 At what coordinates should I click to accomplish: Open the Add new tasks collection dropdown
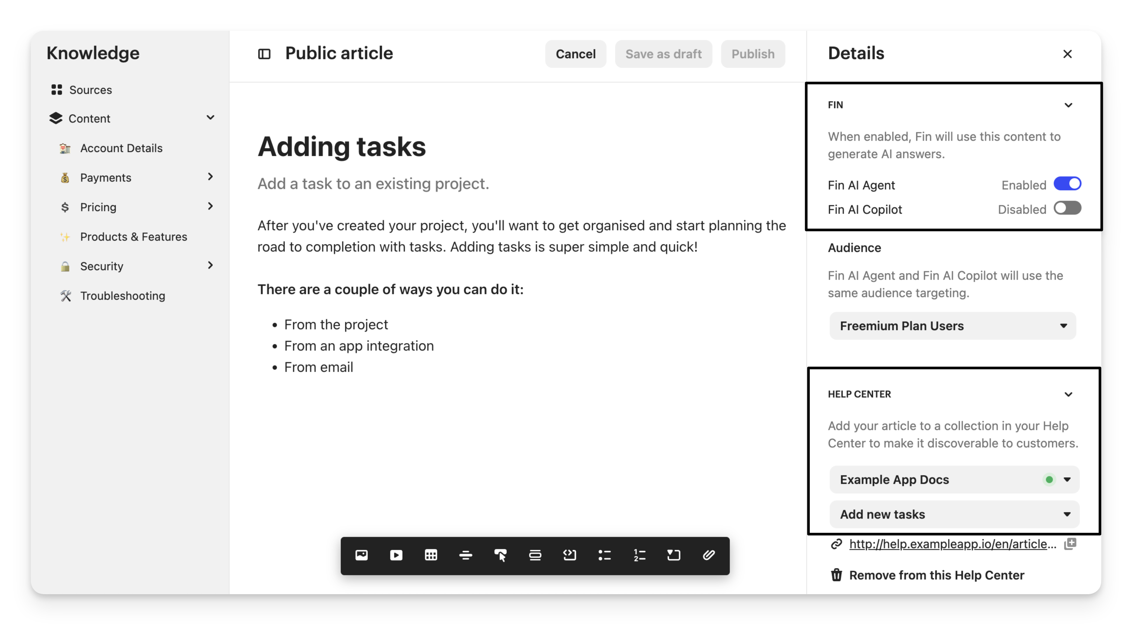tap(954, 514)
